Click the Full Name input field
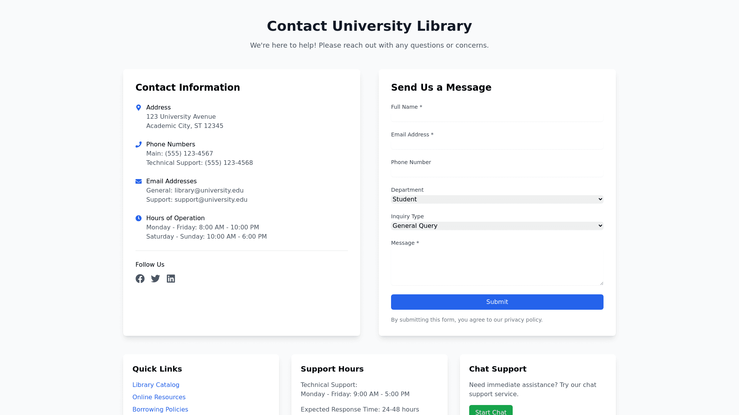The width and height of the screenshot is (739, 415). 497,117
